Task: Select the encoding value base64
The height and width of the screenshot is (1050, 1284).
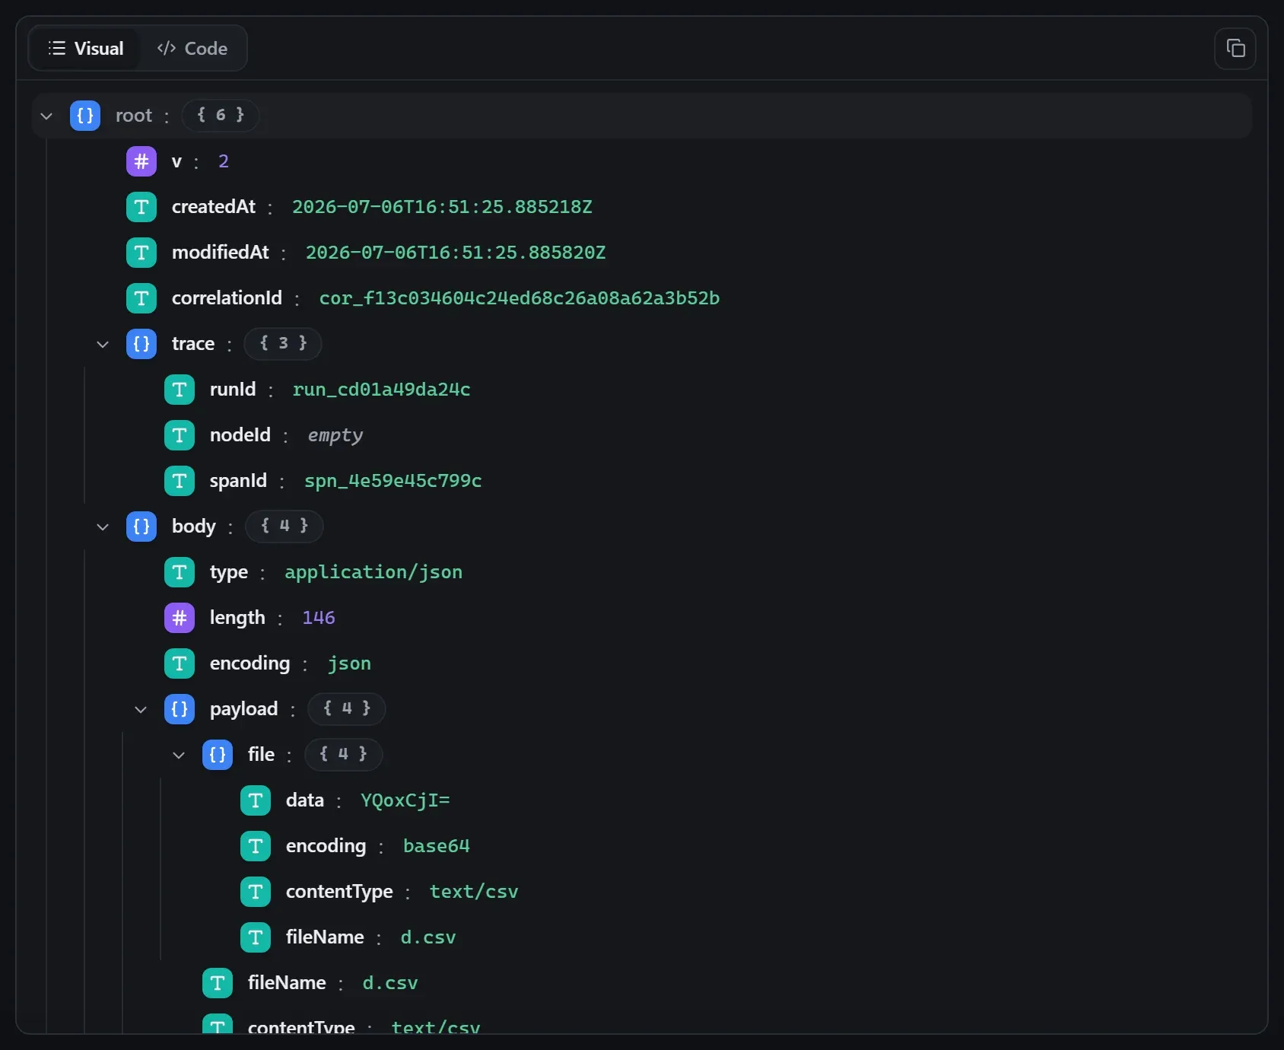Action: click(437, 846)
